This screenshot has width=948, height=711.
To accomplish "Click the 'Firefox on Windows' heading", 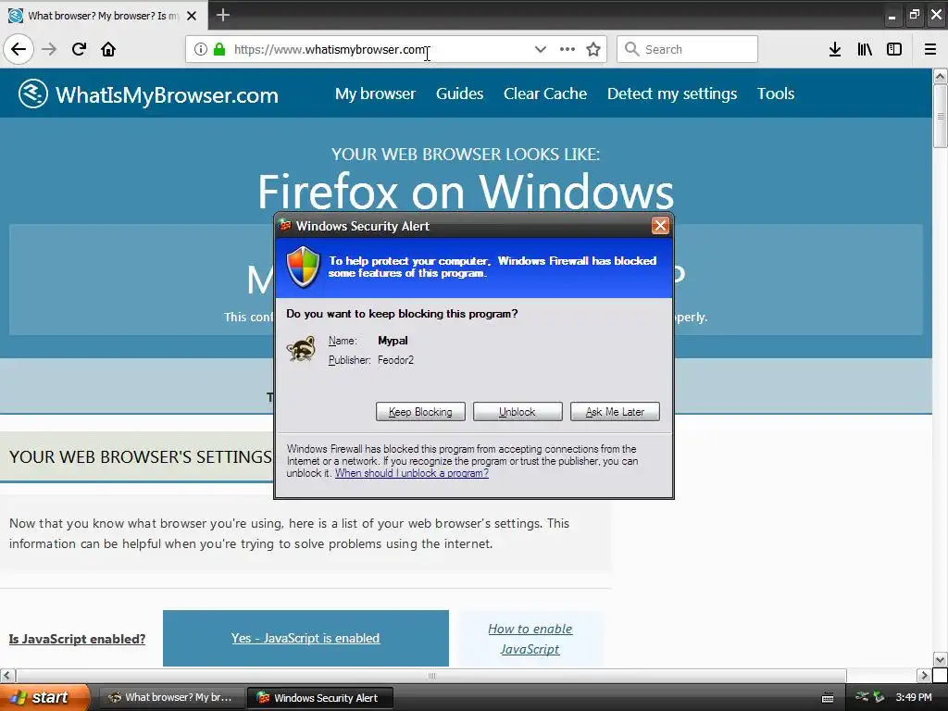I will point(466,192).
